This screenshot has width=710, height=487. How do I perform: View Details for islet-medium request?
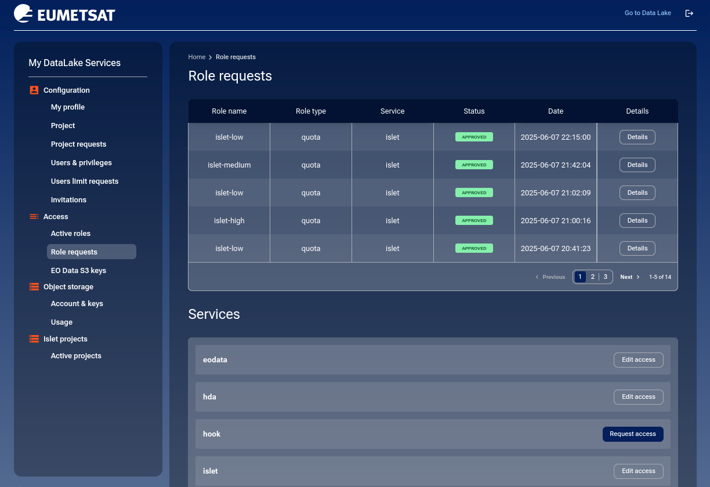[x=637, y=165]
